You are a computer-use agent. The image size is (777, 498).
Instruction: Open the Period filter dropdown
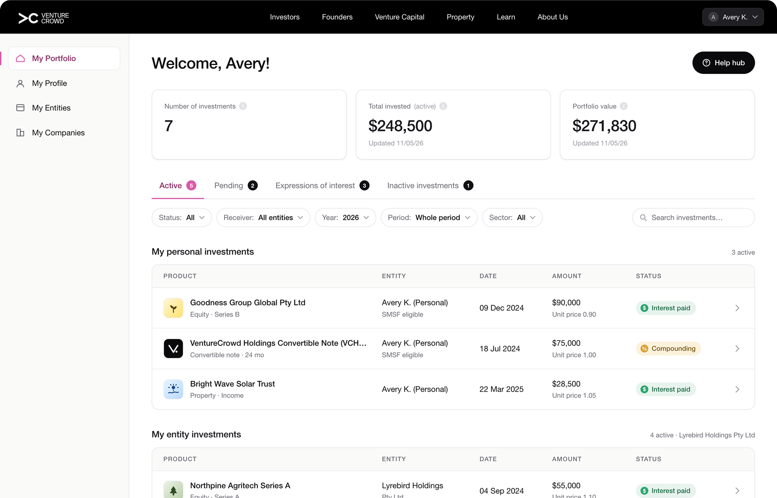click(x=429, y=218)
